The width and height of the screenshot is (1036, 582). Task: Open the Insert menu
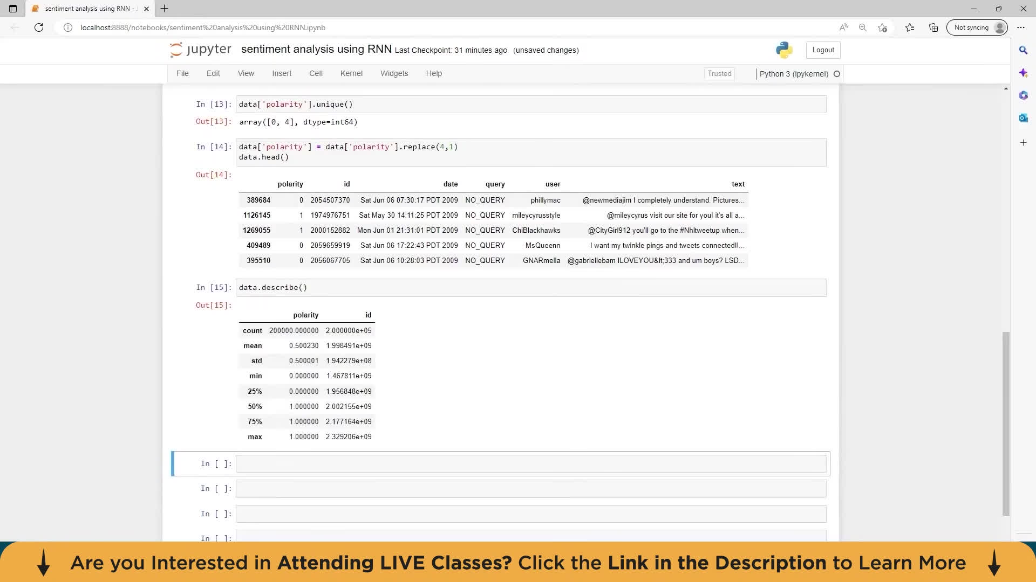coord(282,73)
